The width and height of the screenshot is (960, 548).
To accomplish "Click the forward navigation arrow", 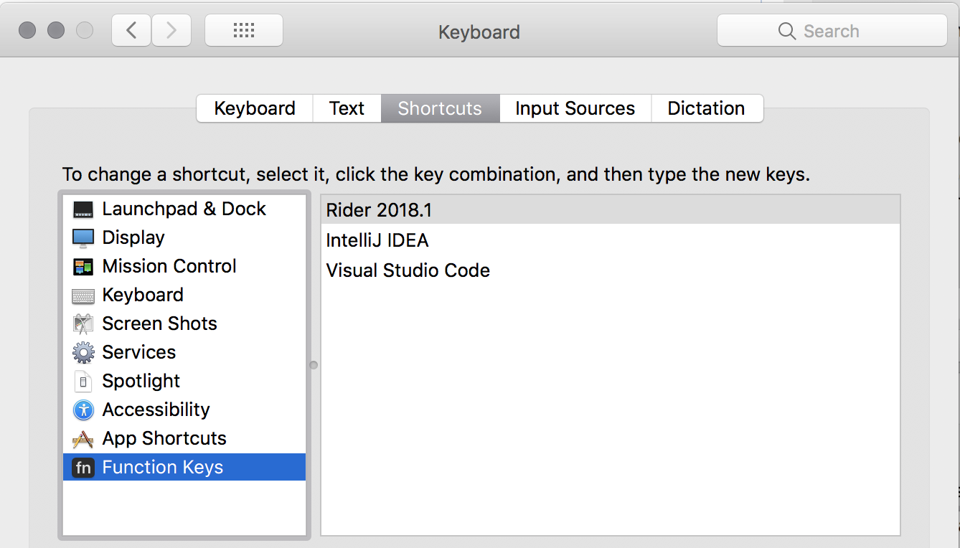I will pos(171,30).
